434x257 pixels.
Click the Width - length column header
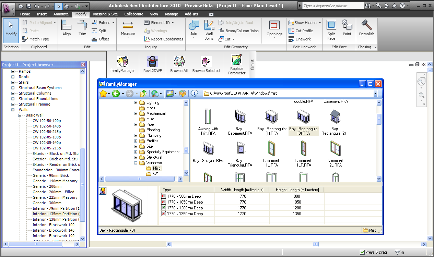tap(242, 190)
